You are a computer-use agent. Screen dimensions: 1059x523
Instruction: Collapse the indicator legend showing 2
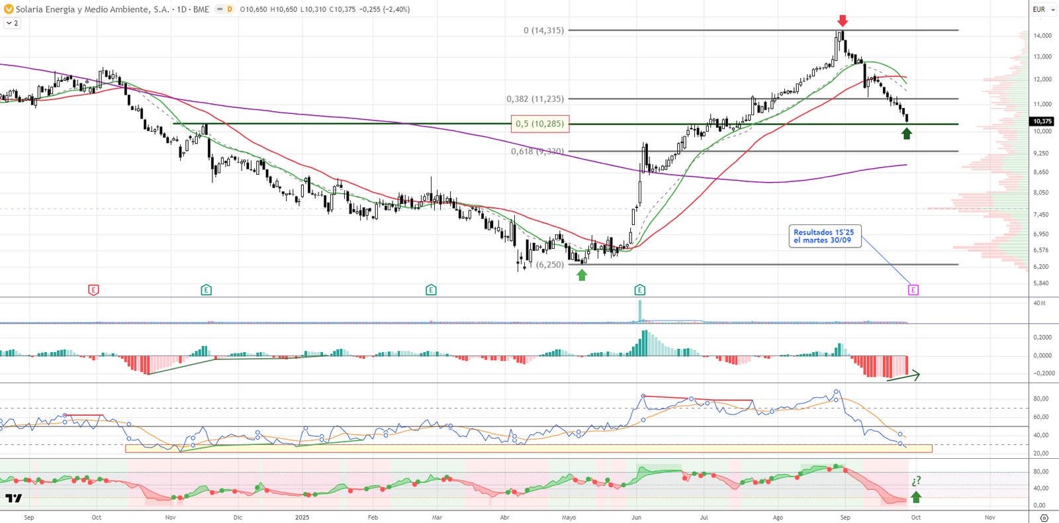(x=12, y=23)
